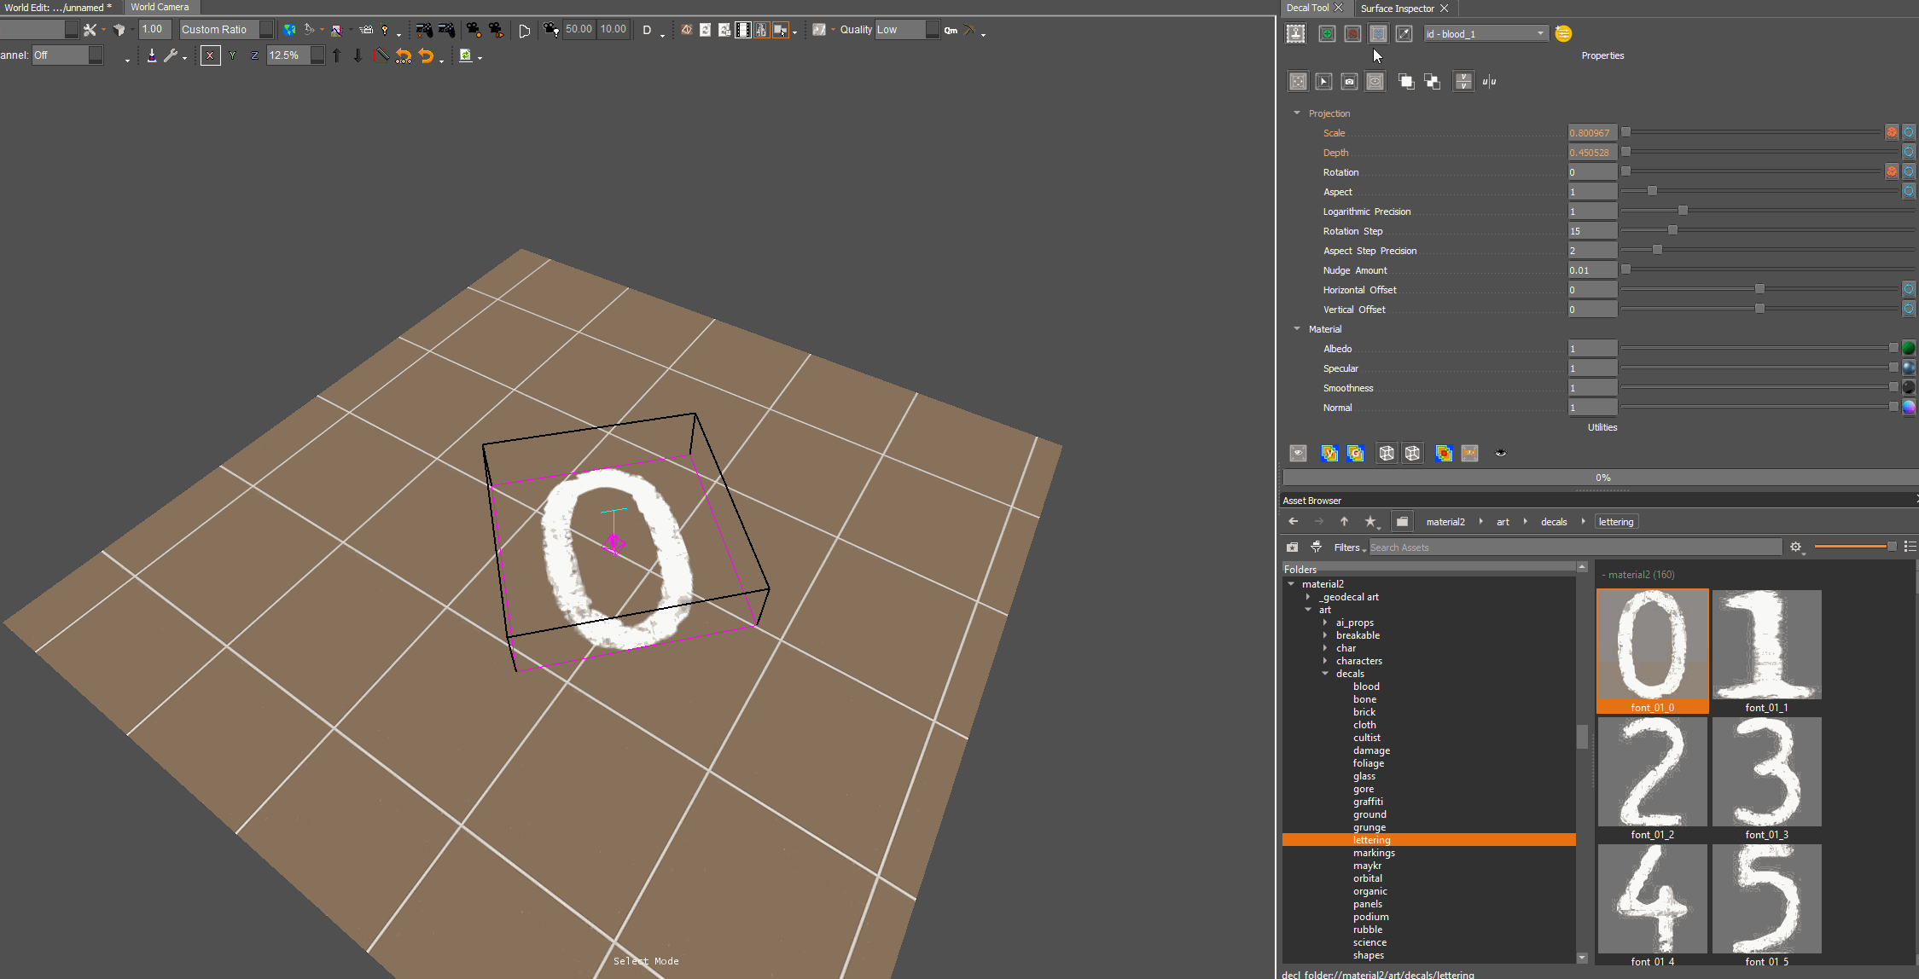This screenshot has width=1919, height=979.
Task: Open the Asset Browser favorites star menu
Action: point(1371,522)
